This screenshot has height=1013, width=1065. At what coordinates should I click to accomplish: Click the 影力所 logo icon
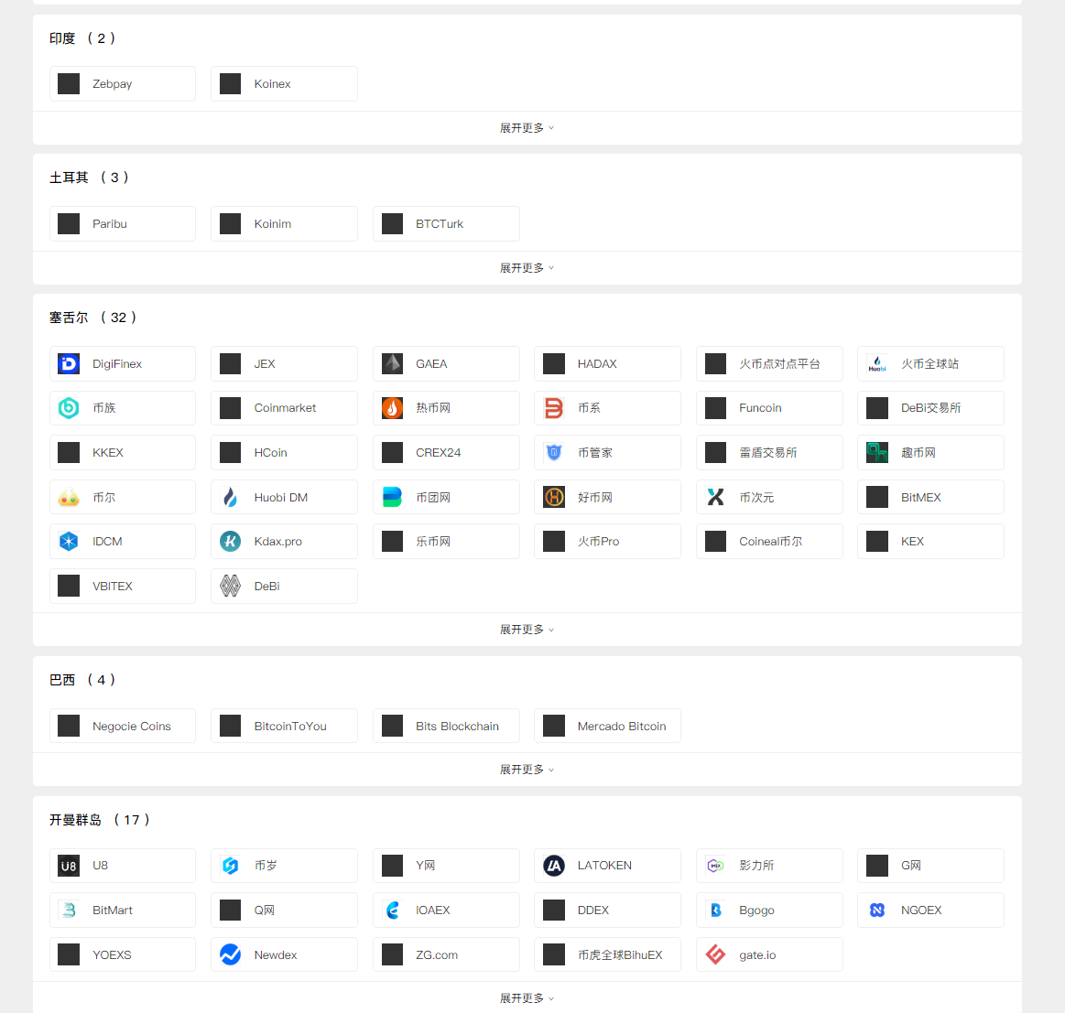point(716,866)
